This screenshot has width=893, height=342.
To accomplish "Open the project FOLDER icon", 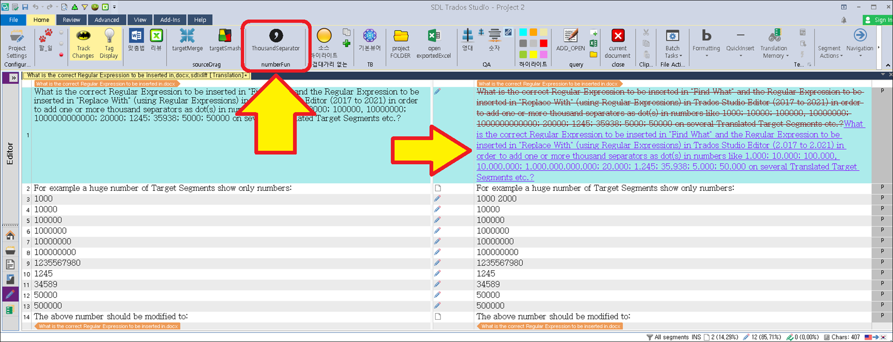I will 400,36.
